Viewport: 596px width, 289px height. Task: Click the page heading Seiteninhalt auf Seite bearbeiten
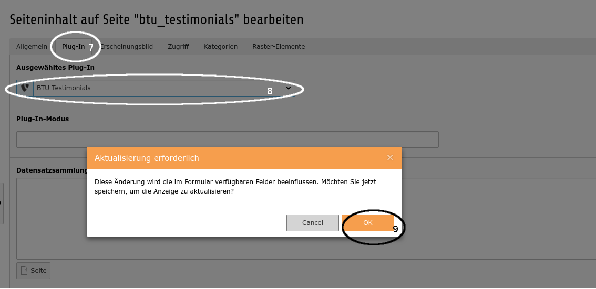point(157,20)
